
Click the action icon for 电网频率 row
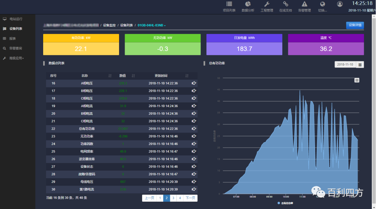tap(194, 151)
